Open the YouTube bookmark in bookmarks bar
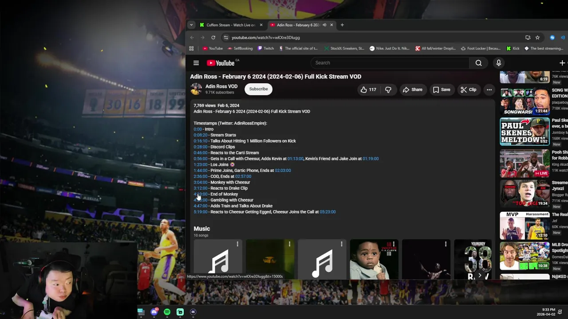Viewport: 568px width, 319px height. point(213,48)
